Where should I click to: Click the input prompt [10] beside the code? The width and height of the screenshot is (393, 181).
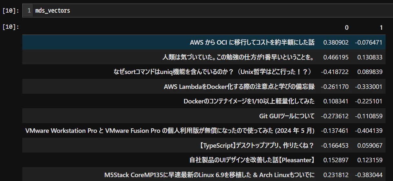[11, 11]
